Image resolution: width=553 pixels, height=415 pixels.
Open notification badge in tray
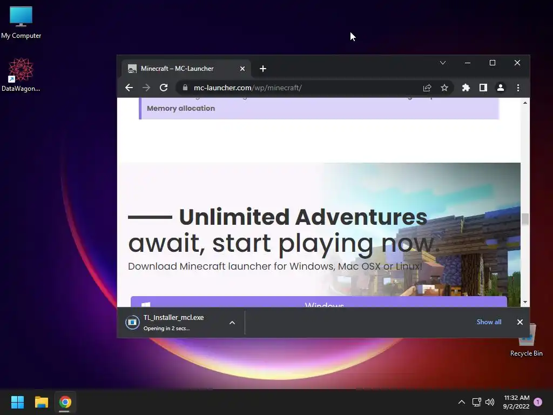tap(538, 402)
